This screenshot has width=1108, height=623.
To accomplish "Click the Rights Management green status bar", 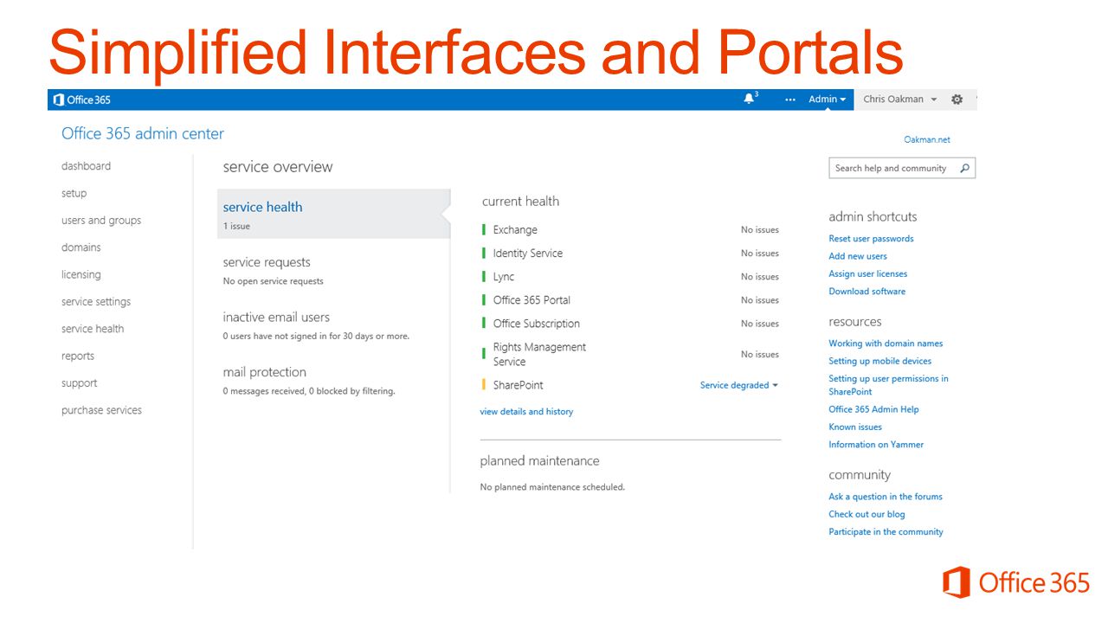I will pos(484,354).
